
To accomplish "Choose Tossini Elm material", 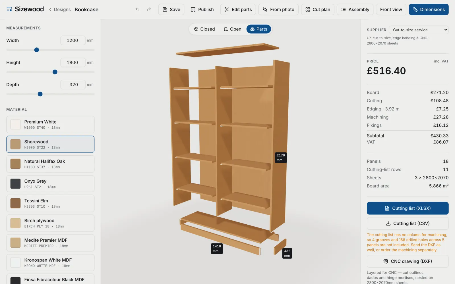I will (x=50, y=203).
